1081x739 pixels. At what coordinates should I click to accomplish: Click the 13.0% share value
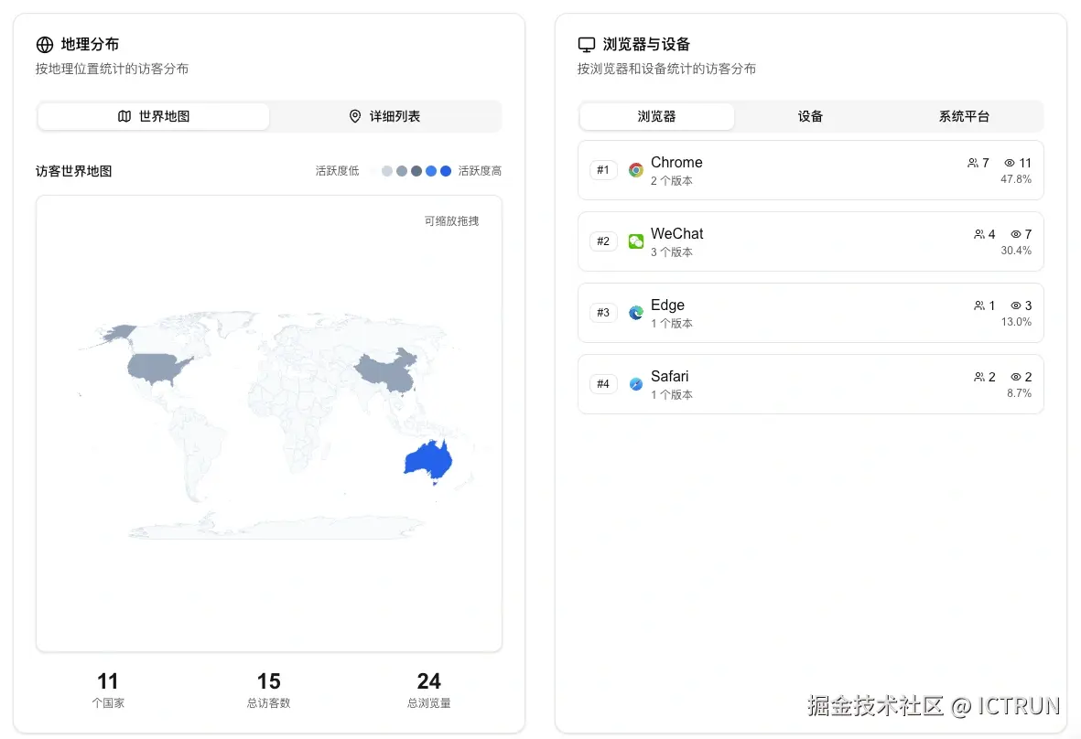1016,322
